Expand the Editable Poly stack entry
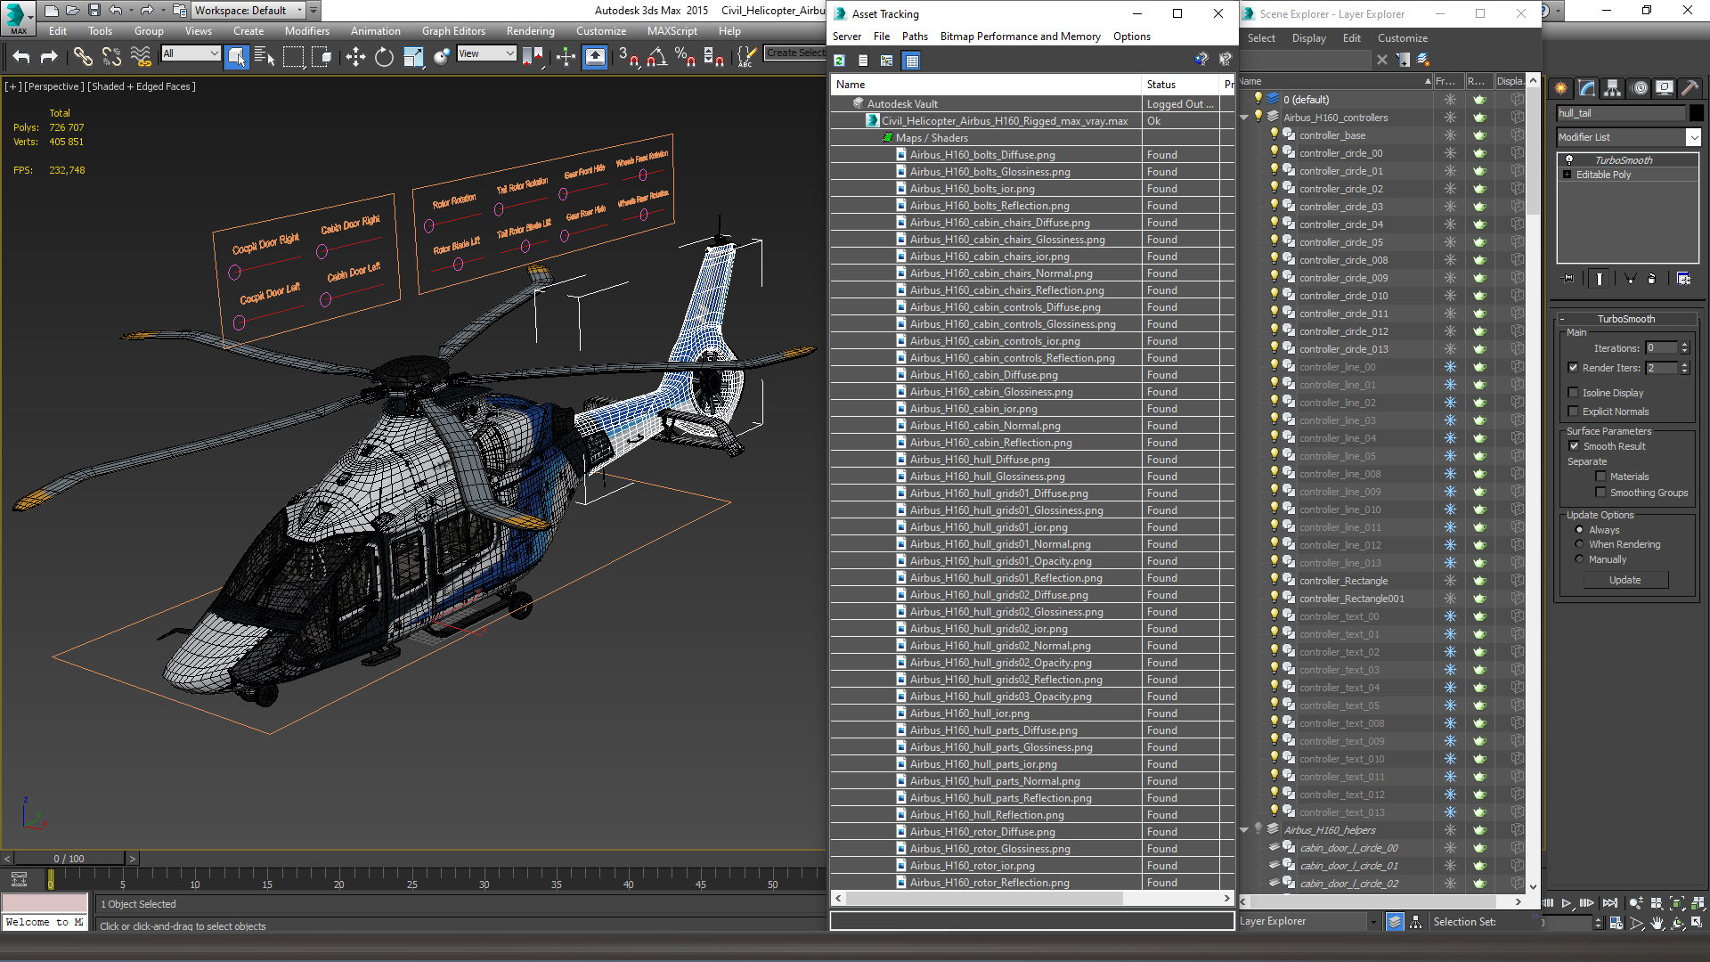The height and width of the screenshot is (962, 1710). pos(1567,175)
